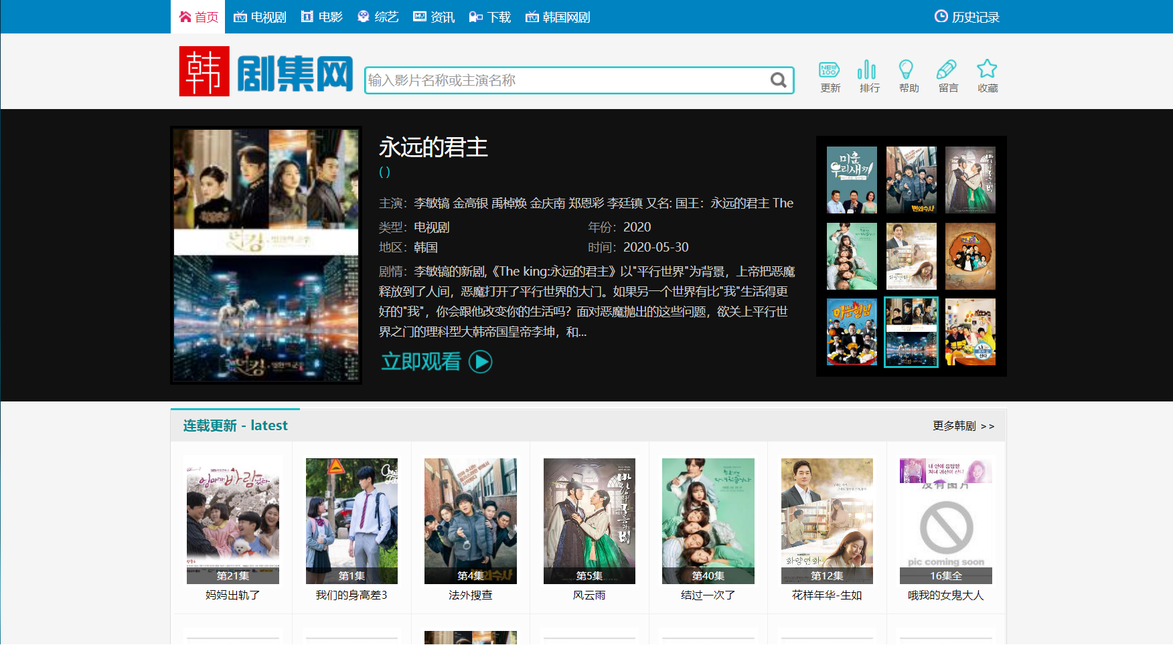Select the 资讯 news menu
The image size is (1173, 645).
[x=434, y=17]
